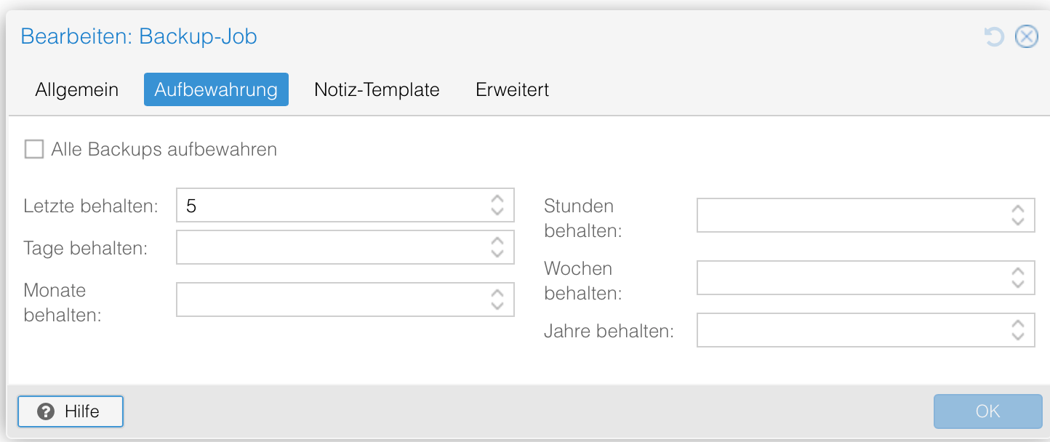Close the Backup-Job dialog with X icon

coord(1026,36)
